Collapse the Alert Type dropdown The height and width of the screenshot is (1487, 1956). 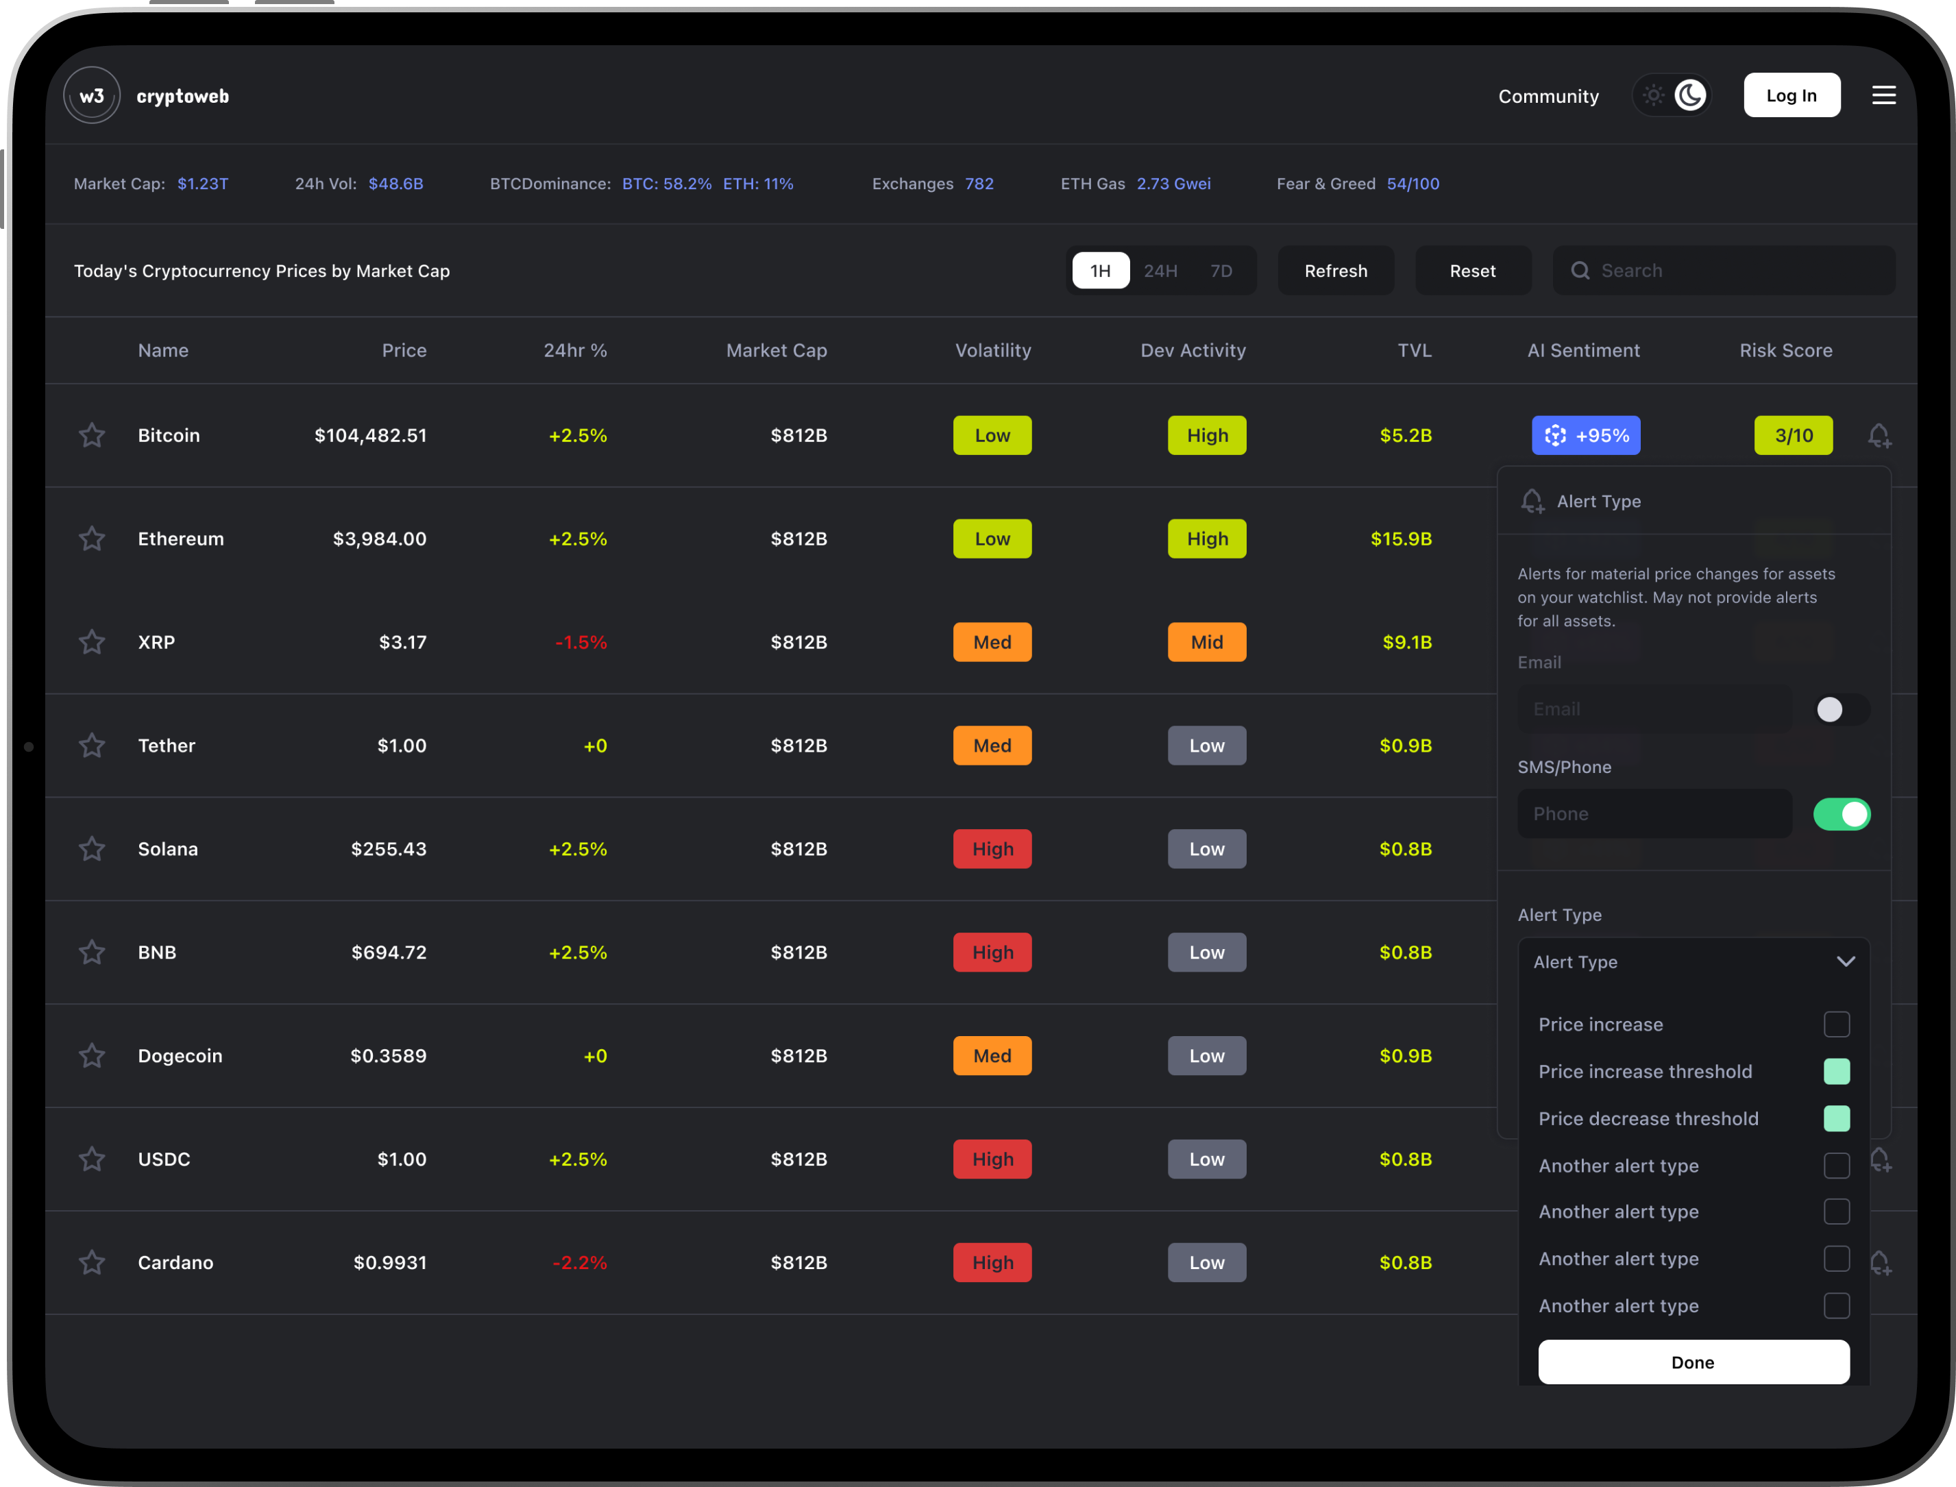pyautogui.click(x=1846, y=961)
